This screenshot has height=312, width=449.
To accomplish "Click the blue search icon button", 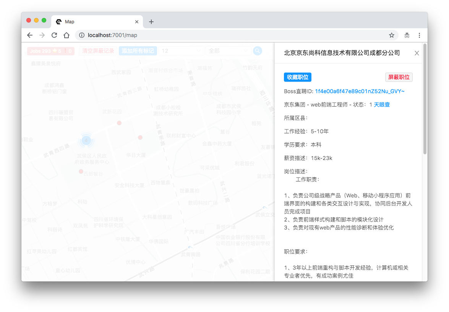I will pos(258,51).
